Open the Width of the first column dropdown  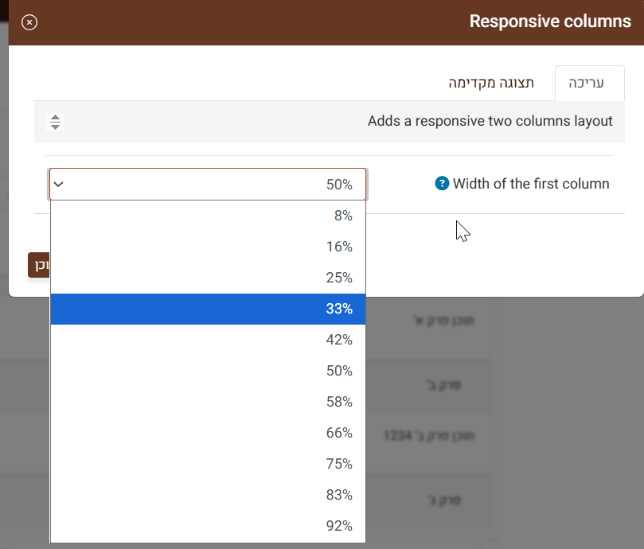point(207,185)
